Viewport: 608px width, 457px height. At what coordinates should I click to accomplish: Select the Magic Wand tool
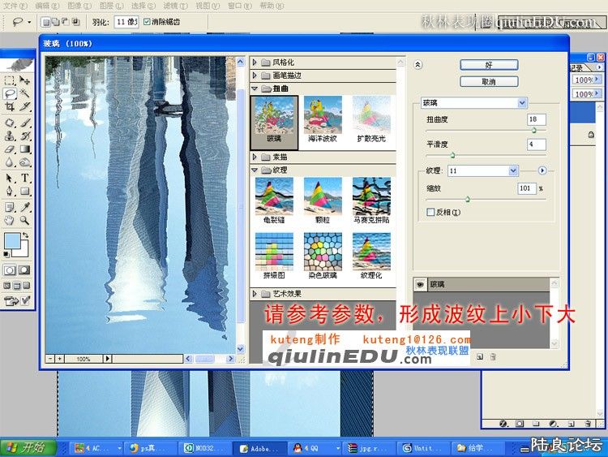pos(25,93)
